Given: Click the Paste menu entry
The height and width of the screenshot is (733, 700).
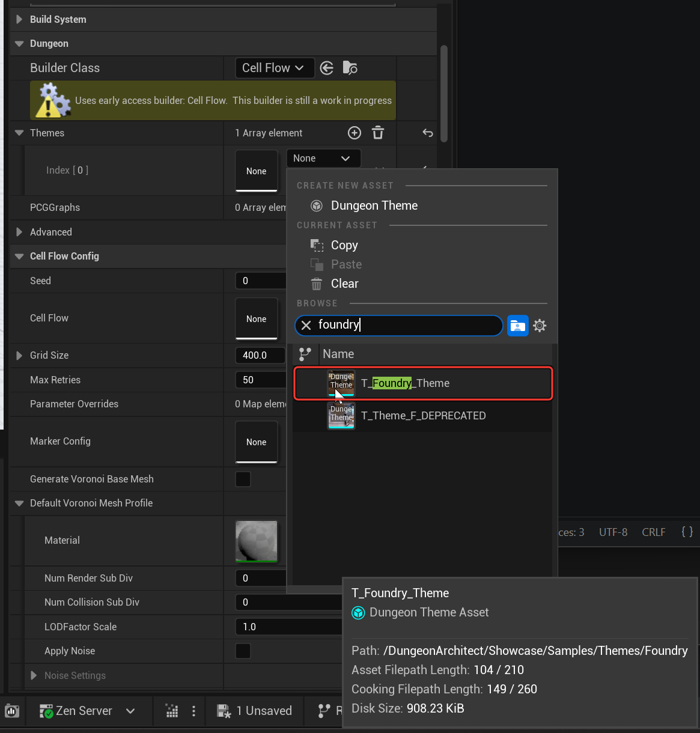Looking at the screenshot, I should point(346,264).
